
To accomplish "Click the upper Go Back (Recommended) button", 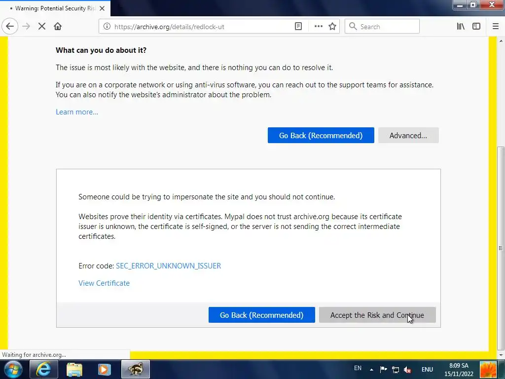I will tap(321, 135).
